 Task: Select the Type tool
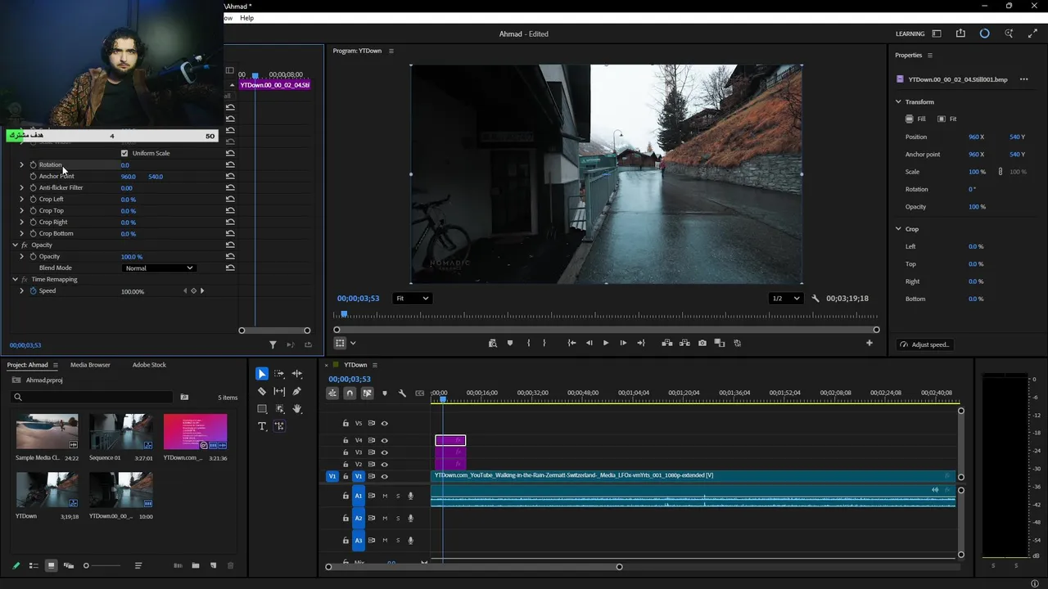tap(262, 426)
